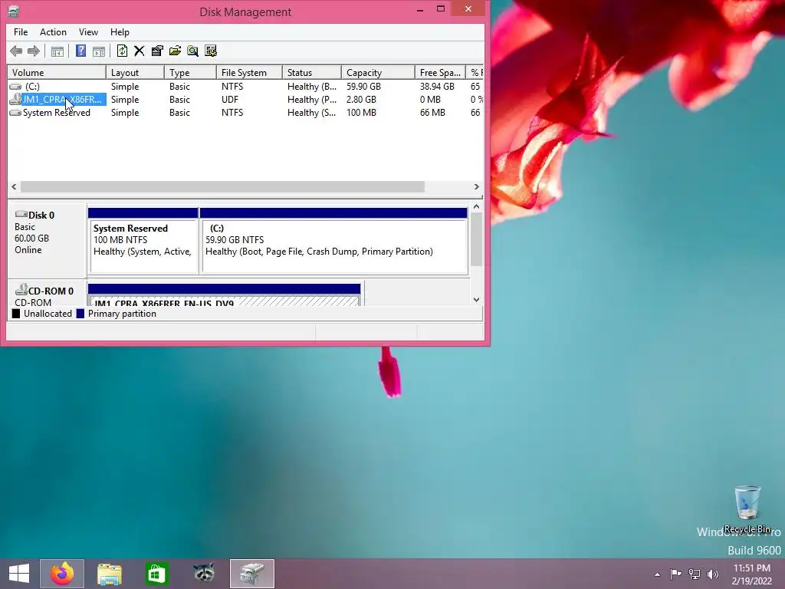The image size is (785, 589).
Task: Open the File menu
Action: tap(21, 32)
